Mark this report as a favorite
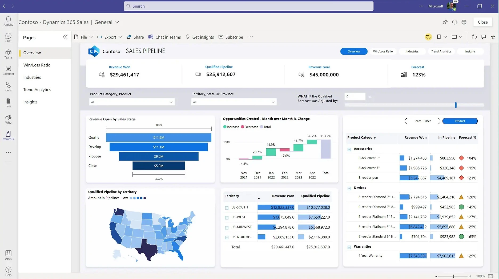This screenshot has width=499, height=279. pyautogui.click(x=493, y=37)
